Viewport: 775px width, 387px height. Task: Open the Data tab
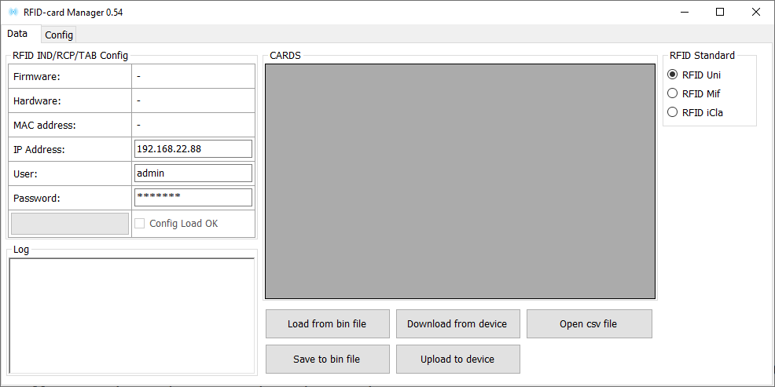[x=17, y=34]
